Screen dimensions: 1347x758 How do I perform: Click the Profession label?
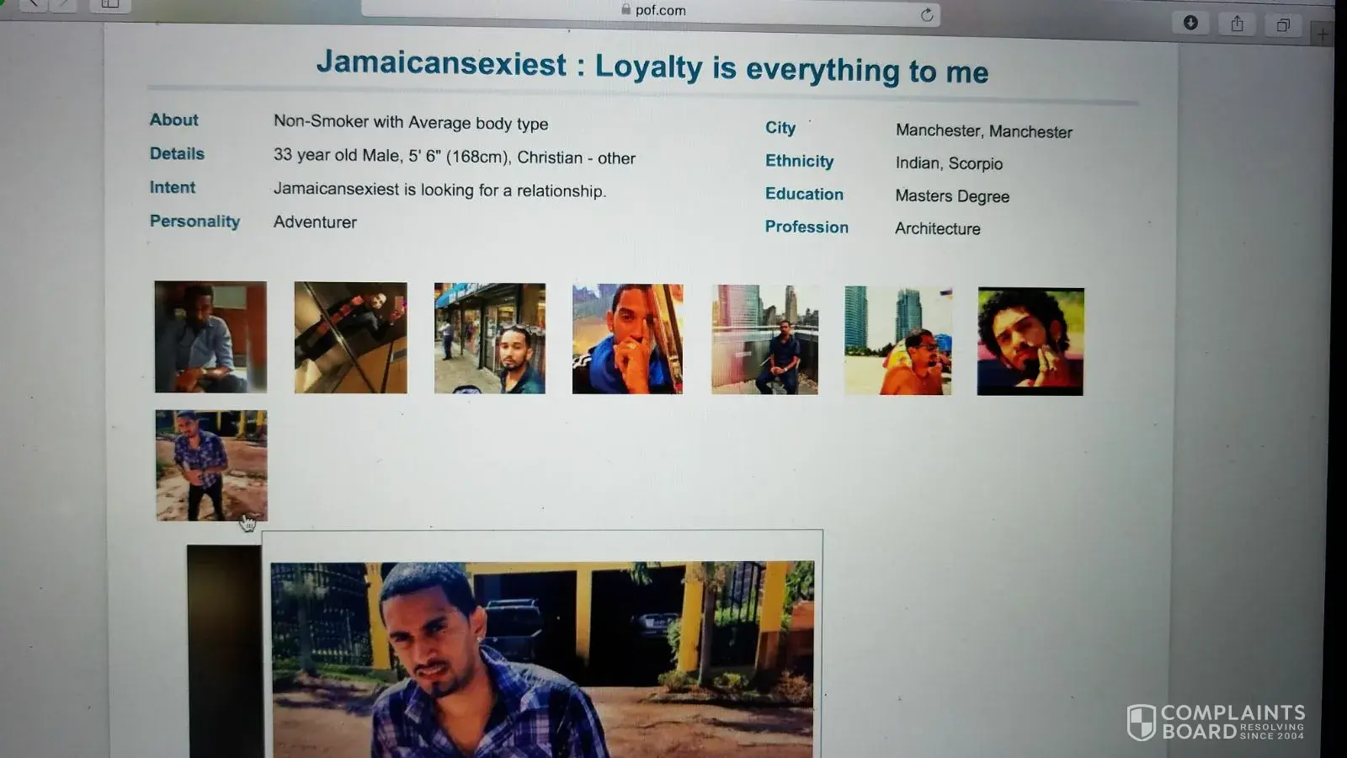807,227
